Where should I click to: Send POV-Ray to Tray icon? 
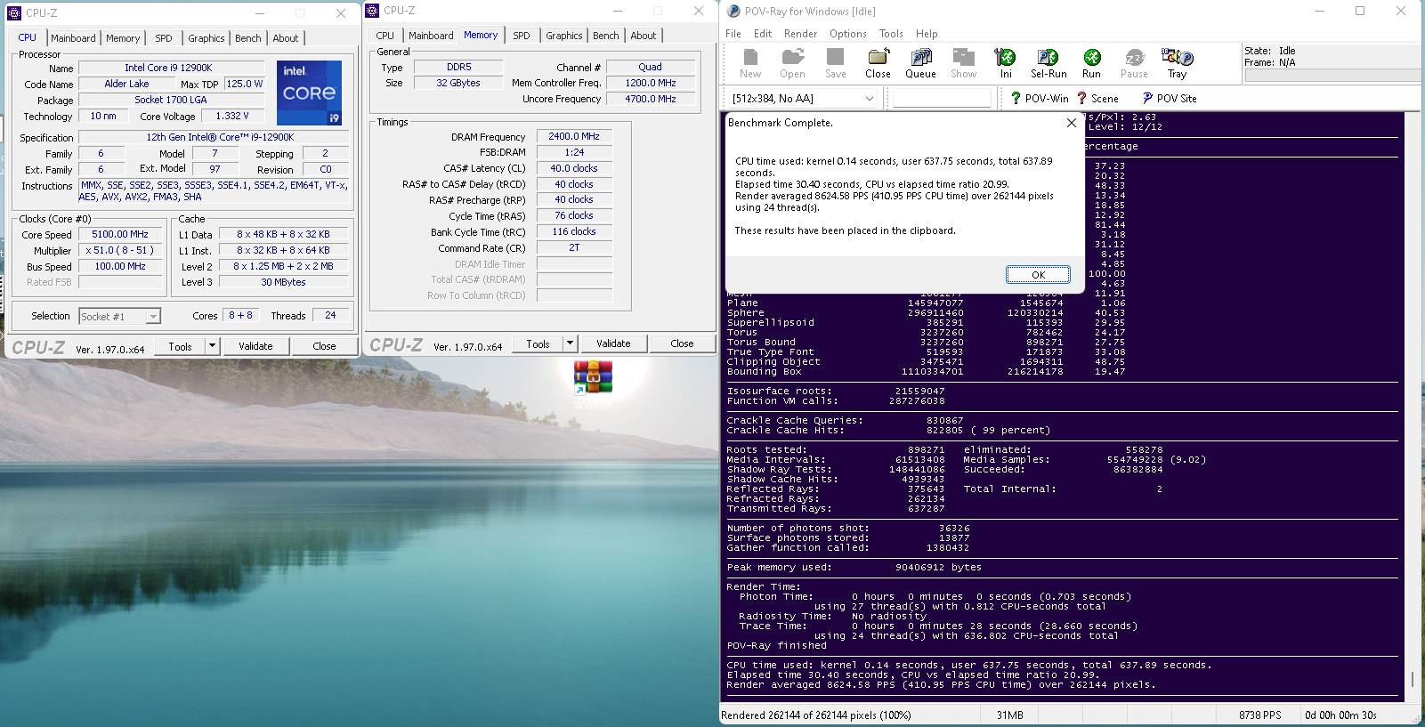click(x=1177, y=58)
